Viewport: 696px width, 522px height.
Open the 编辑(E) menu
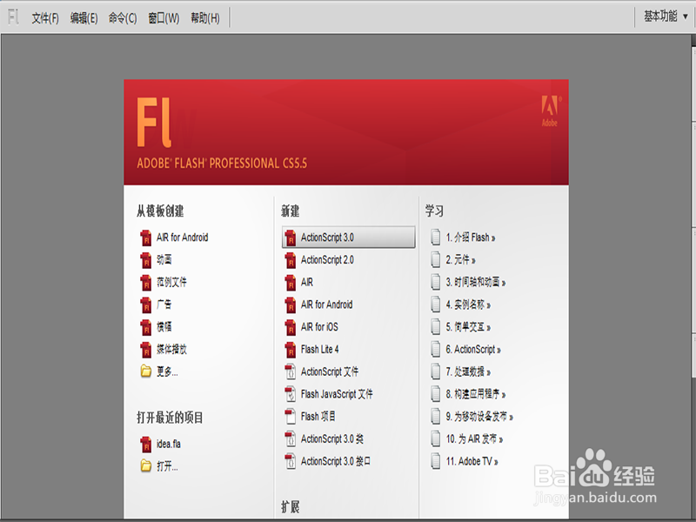[84, 18]
